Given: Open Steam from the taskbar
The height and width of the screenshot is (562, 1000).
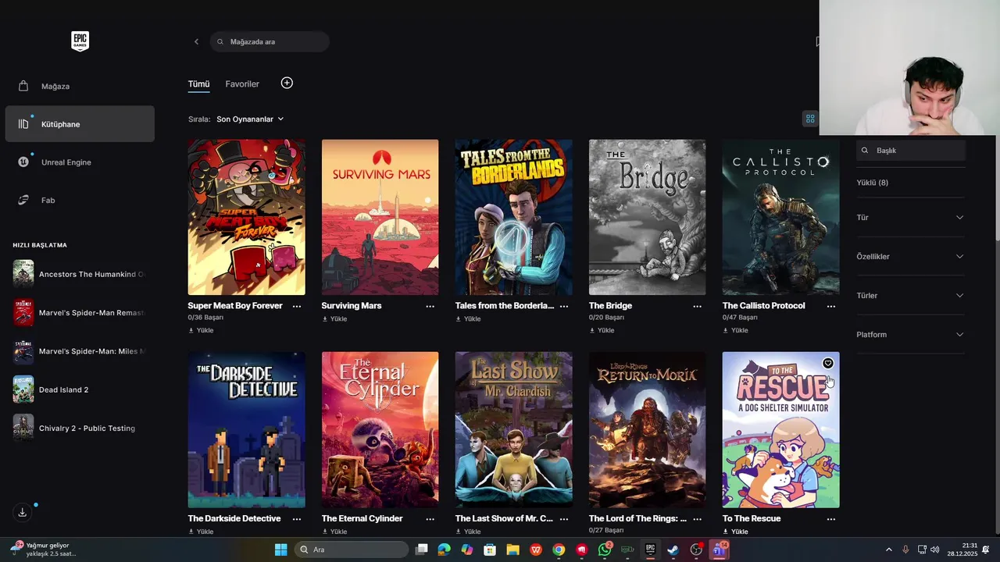Looking at the screenshot, I should tap(673, 550).
